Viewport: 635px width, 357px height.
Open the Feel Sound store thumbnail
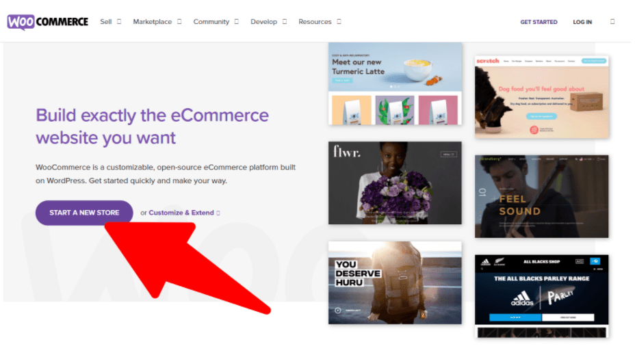click(541, 196)
